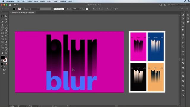Select the Hand tool
Viewport: 190px width, 107px height.
coord(2,53)
